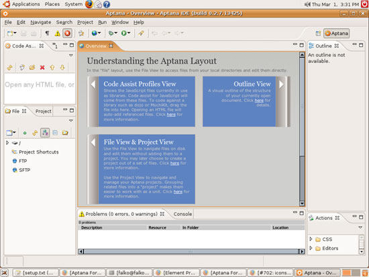The width and height of the screenshot is (369, 277).
Task: Click the move up arrow icon
Action: pyautogui.click(x=52, y=68)
